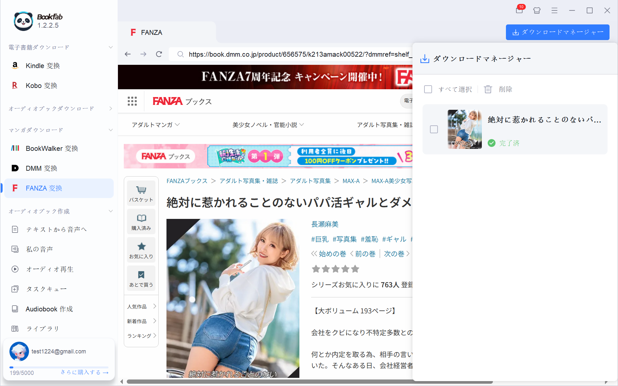618x386 pixels.
Task: Check the すべて選択 checkbox
Action: (428, 89)
